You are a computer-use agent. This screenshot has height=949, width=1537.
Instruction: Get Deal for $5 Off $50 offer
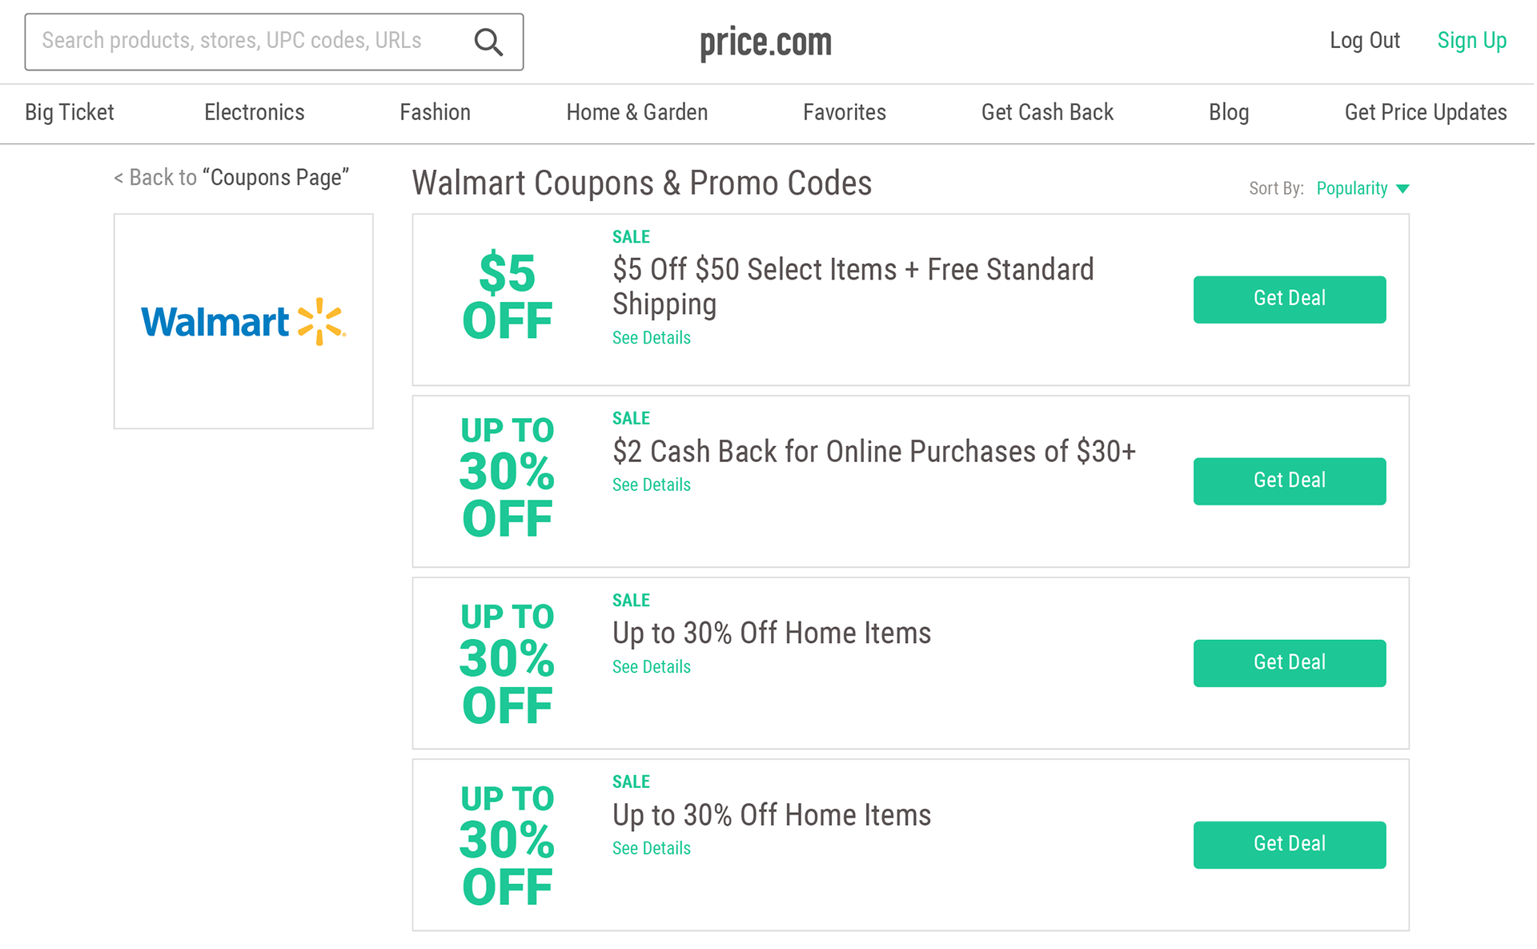1290,300
